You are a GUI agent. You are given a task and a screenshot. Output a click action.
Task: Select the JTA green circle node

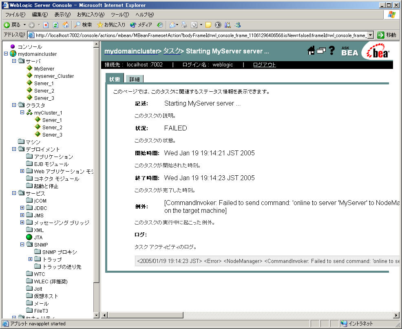(x=29, y=237)
